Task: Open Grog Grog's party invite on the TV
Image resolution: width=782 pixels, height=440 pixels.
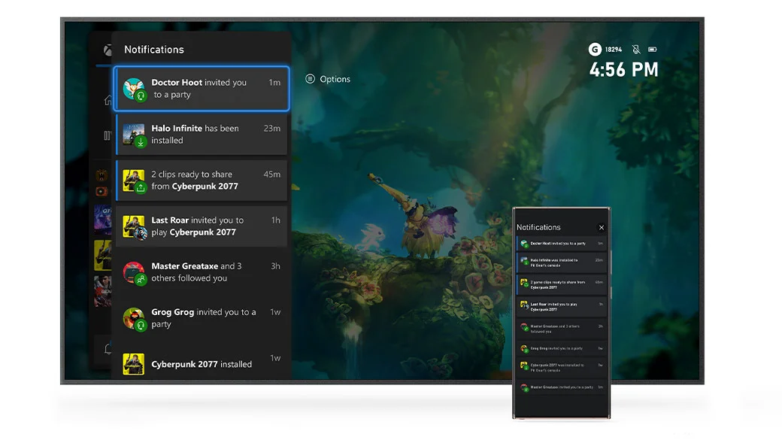Action: pyautogui.click(x=202, y=317)
